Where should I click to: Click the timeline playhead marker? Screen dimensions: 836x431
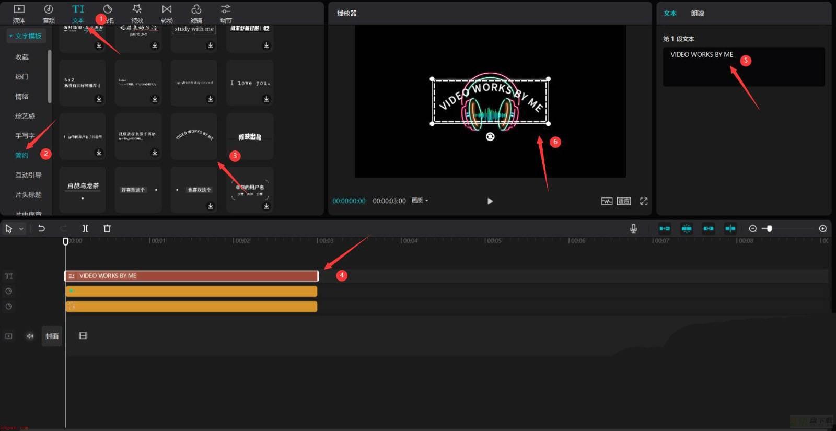pos(65,241)
